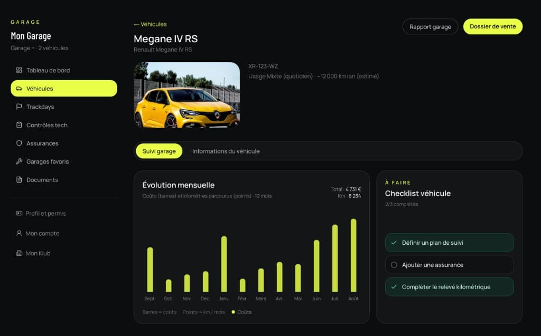The width and height of the screenshot is (541, 336).
Task: Click the Évolution mensuelle heading
Action: (x=179, y=185)
